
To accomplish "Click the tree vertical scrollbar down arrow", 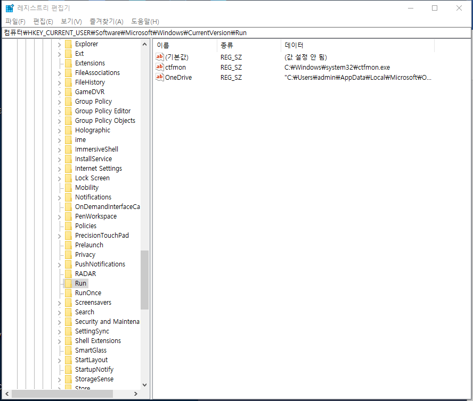I will coord(144,385).
